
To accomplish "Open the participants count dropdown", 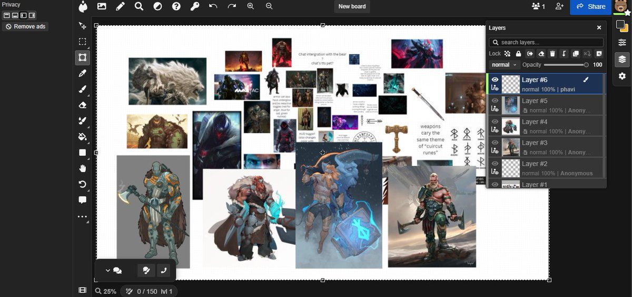I will (539, 6).
